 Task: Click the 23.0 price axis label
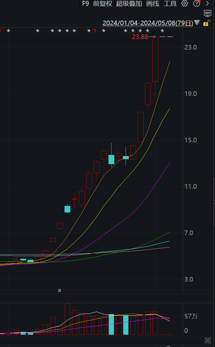[x=191, y=47]
